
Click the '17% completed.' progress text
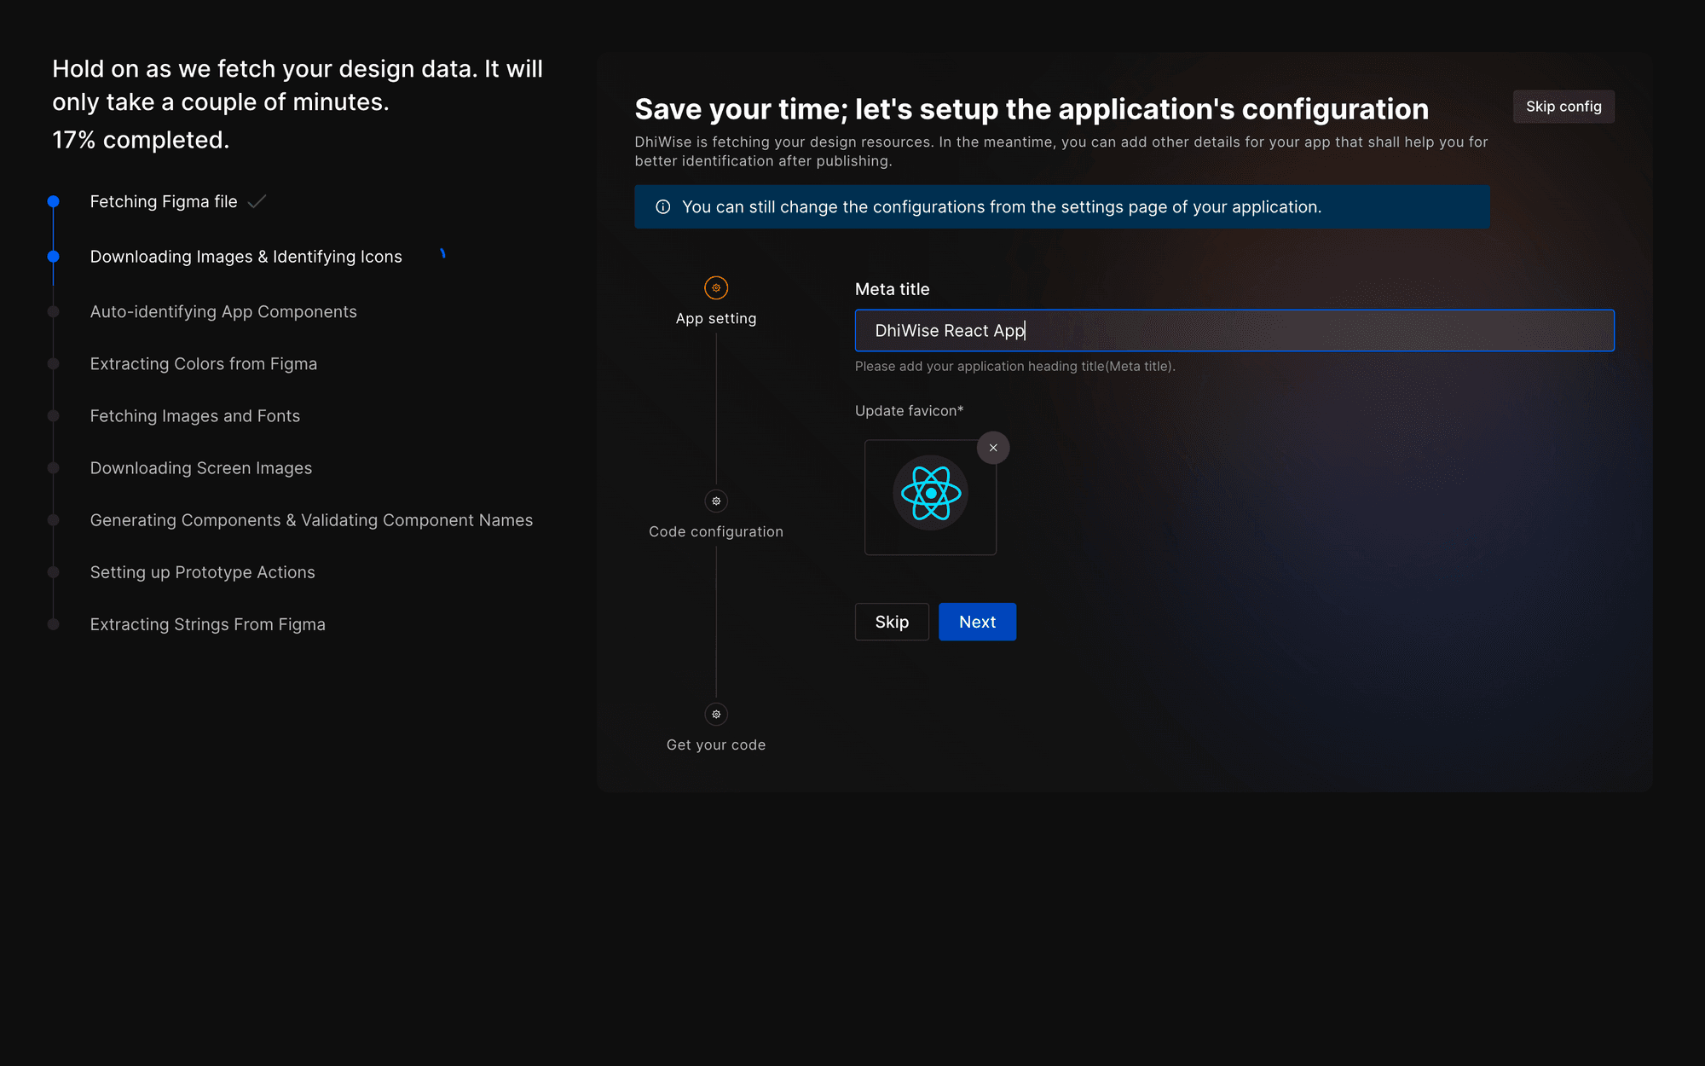(141, 140)
